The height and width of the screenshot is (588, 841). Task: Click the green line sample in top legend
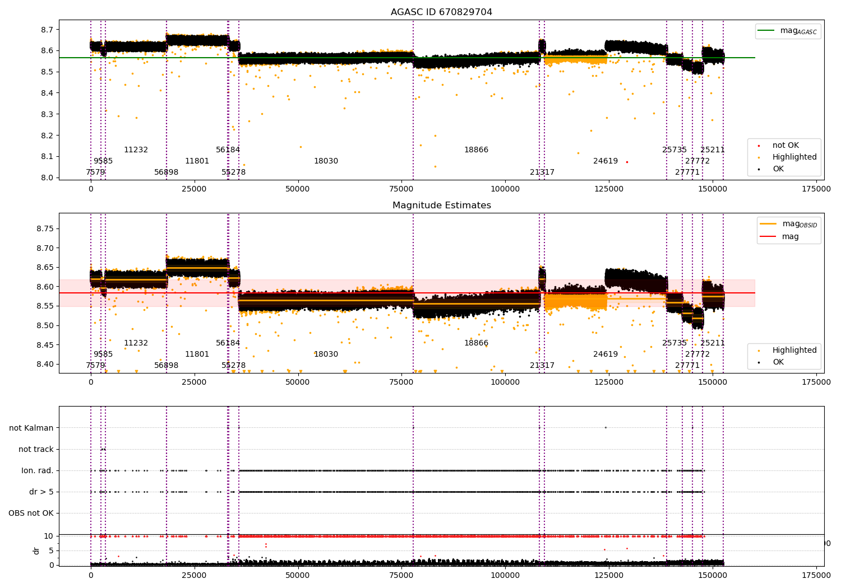click(766, 31)
